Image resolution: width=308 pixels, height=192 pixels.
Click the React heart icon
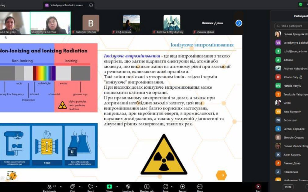click(x=90, y=186)
